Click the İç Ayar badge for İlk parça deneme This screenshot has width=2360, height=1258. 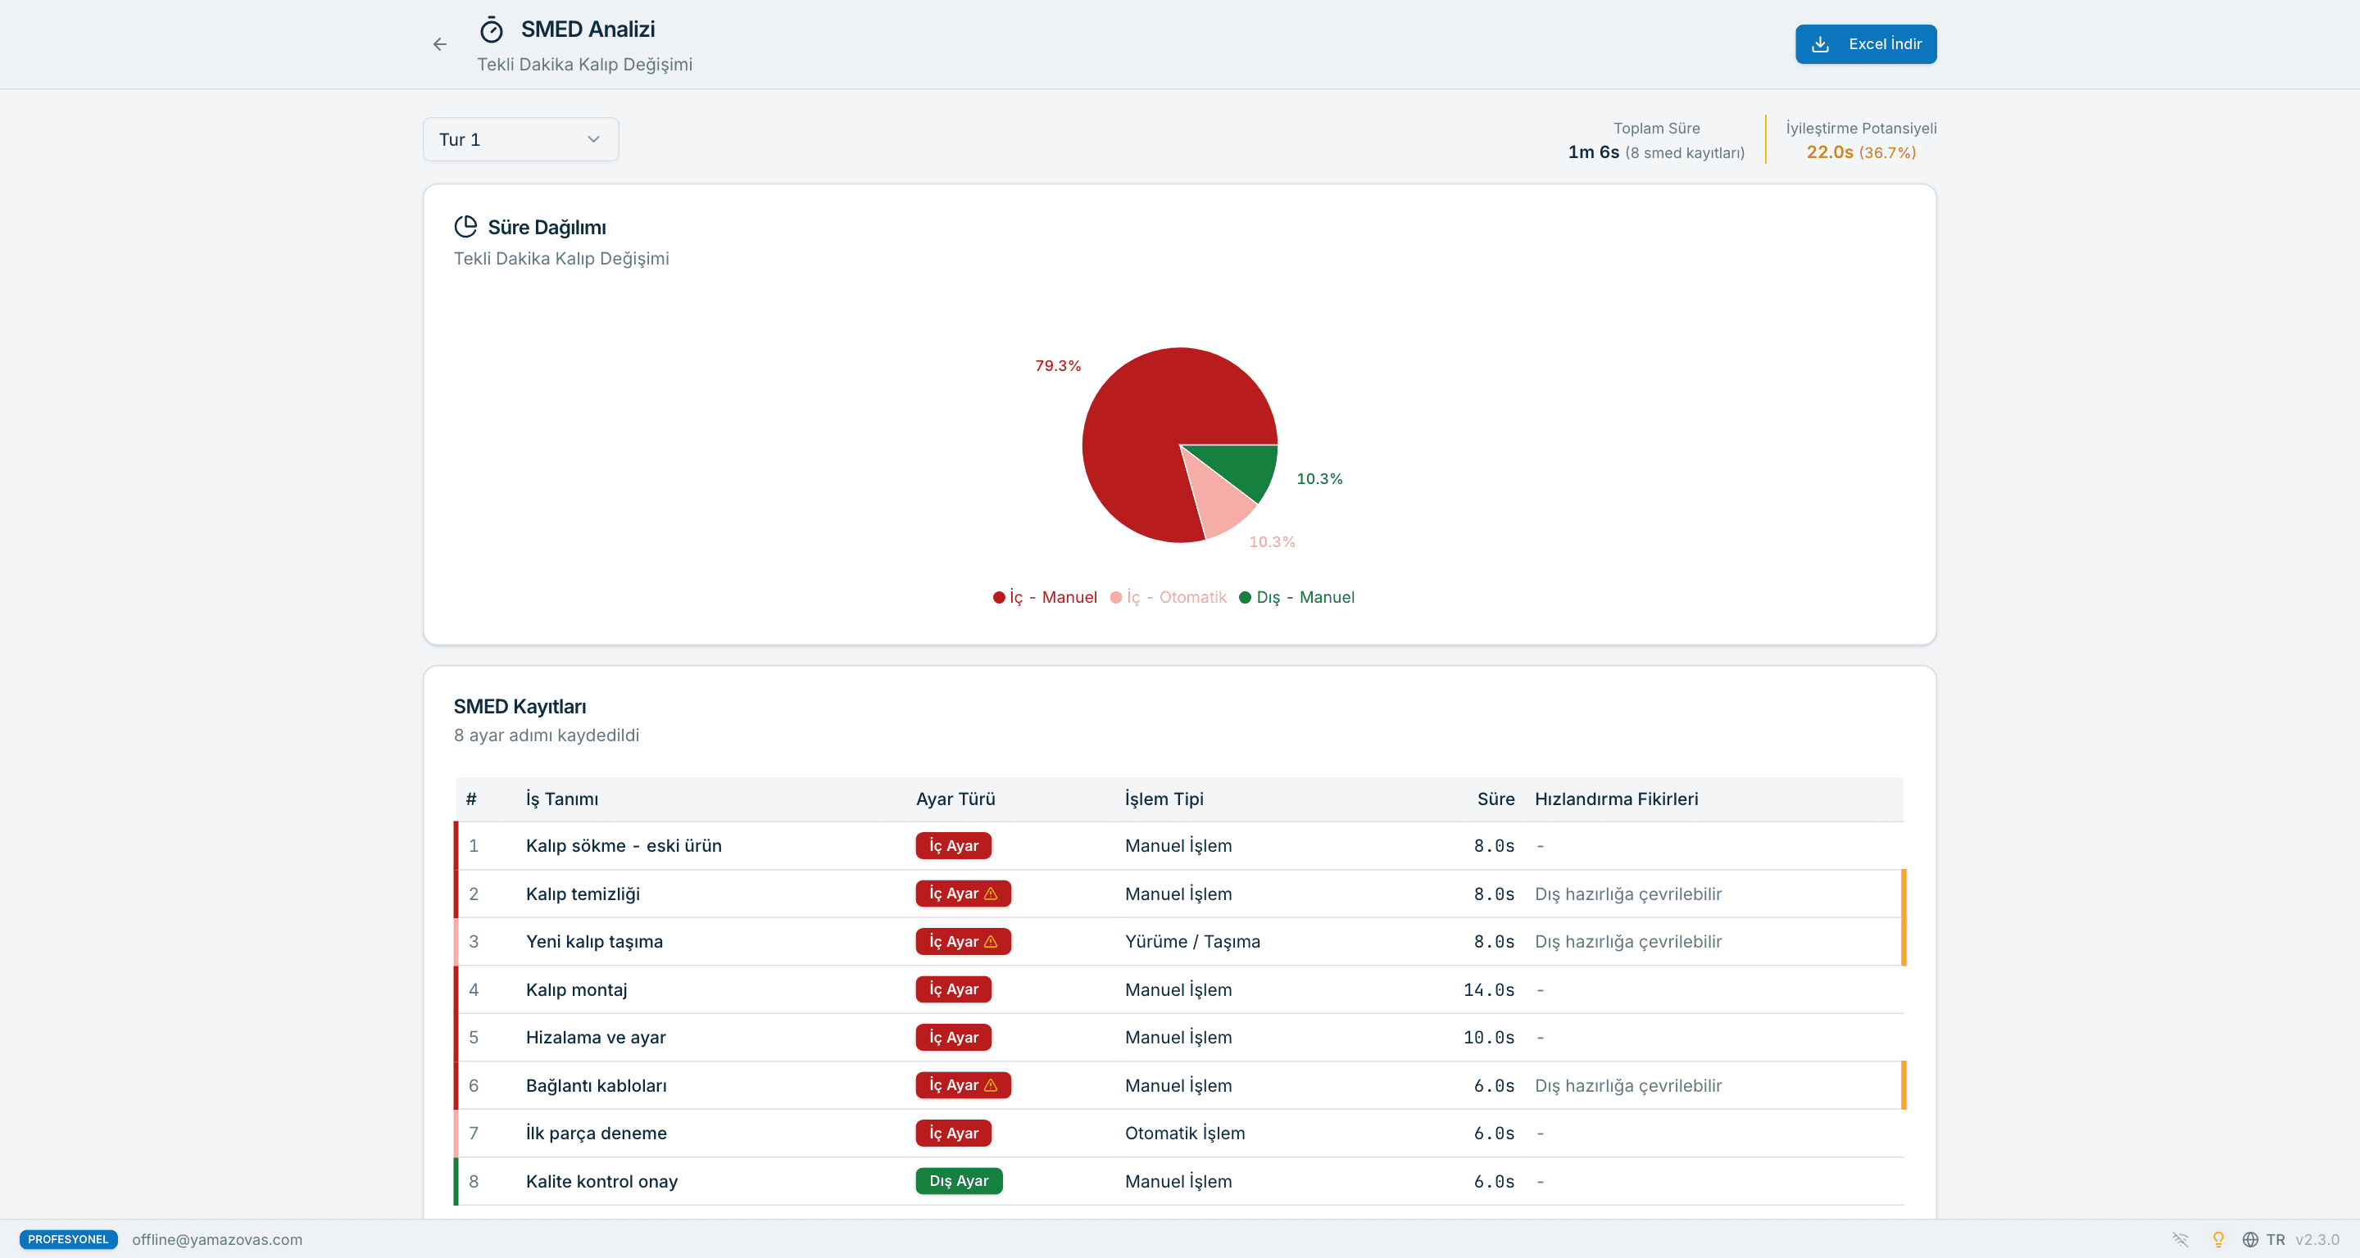point(953,1133)
